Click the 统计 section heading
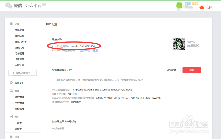This screenshot has height=139, width=221. (17, 137)
